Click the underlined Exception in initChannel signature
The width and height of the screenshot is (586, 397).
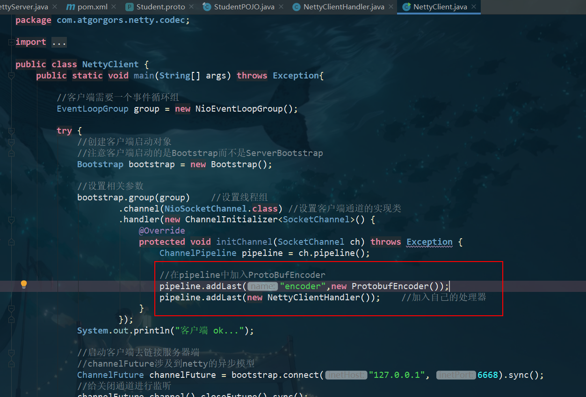pyautogui.click(x=429, y=242)
